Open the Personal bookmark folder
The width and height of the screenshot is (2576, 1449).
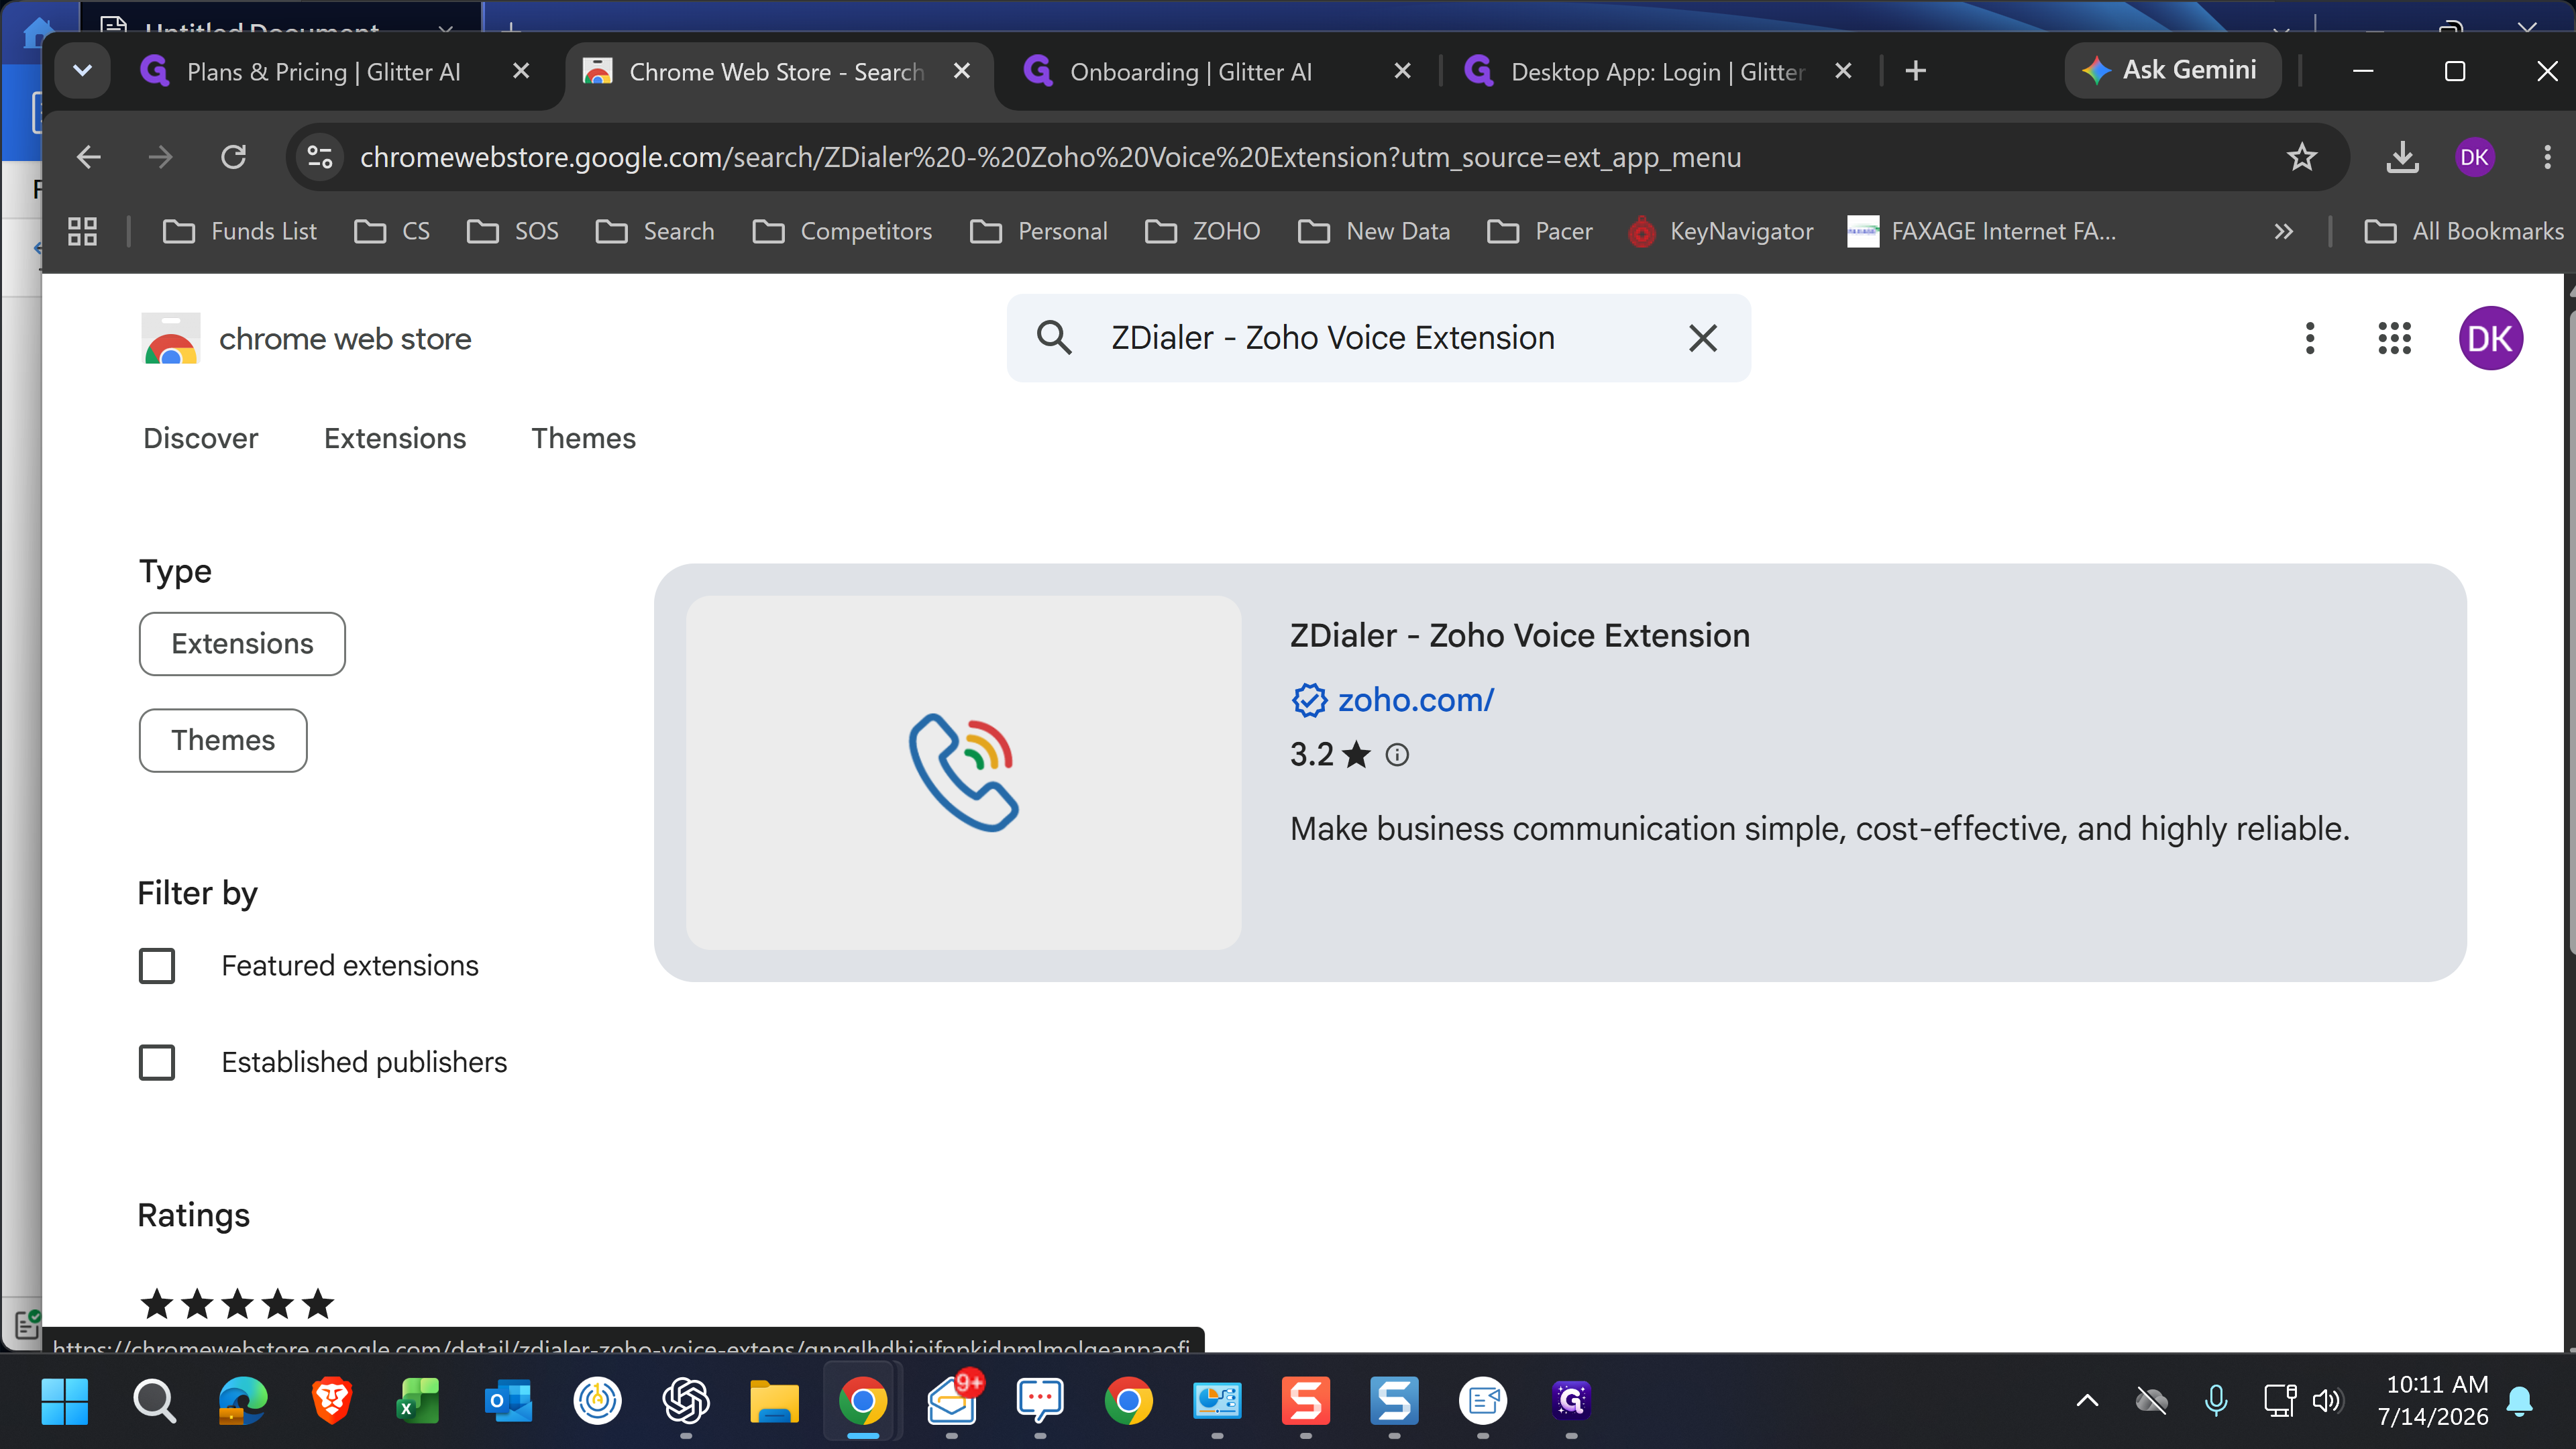coord(1039,232)
